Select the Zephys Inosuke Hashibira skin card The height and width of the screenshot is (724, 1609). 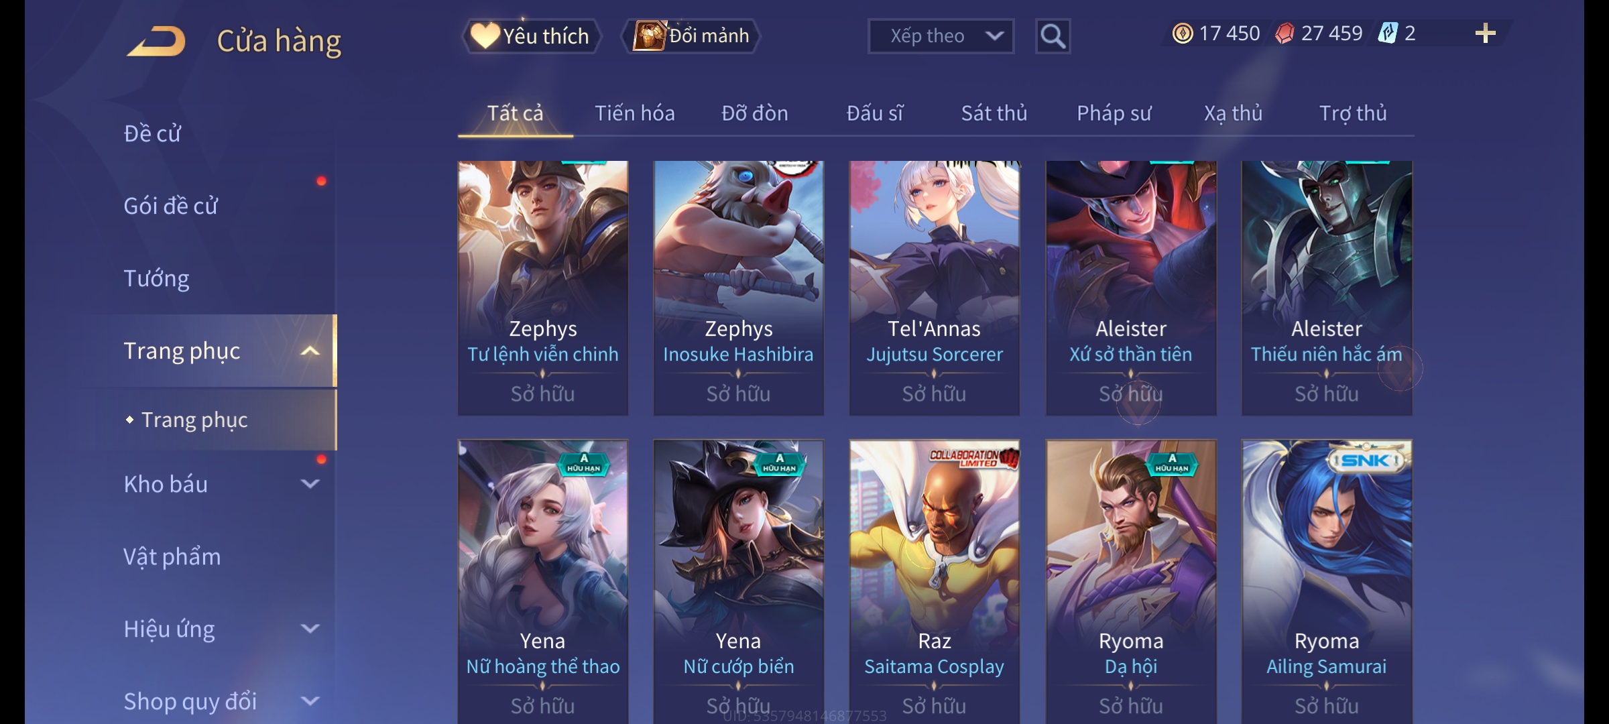(x=738, y=288)
